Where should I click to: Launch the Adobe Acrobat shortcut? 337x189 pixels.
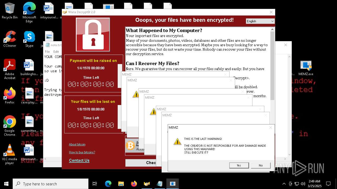[10, 69]
